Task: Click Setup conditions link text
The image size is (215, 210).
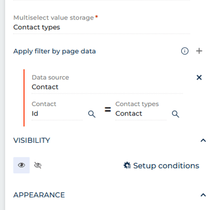Action: [166, 166]
